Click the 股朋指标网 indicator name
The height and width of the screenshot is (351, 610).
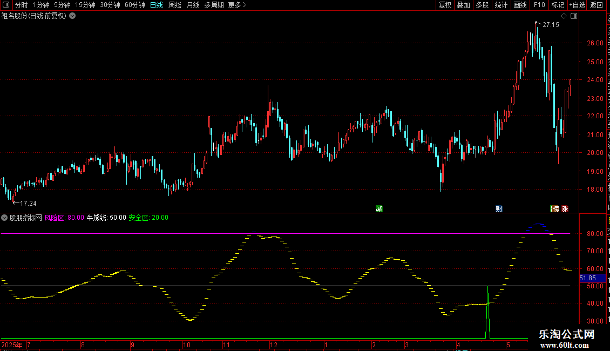pos(26,218)
